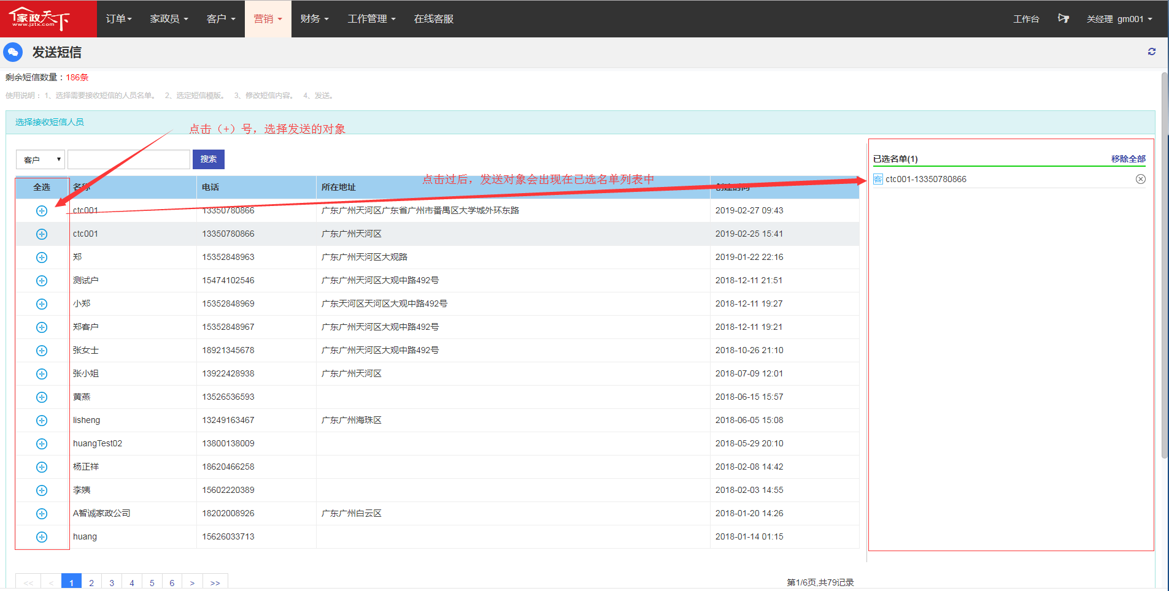Go to page 3
The image size is (1169, 591).
pos(112,582)
